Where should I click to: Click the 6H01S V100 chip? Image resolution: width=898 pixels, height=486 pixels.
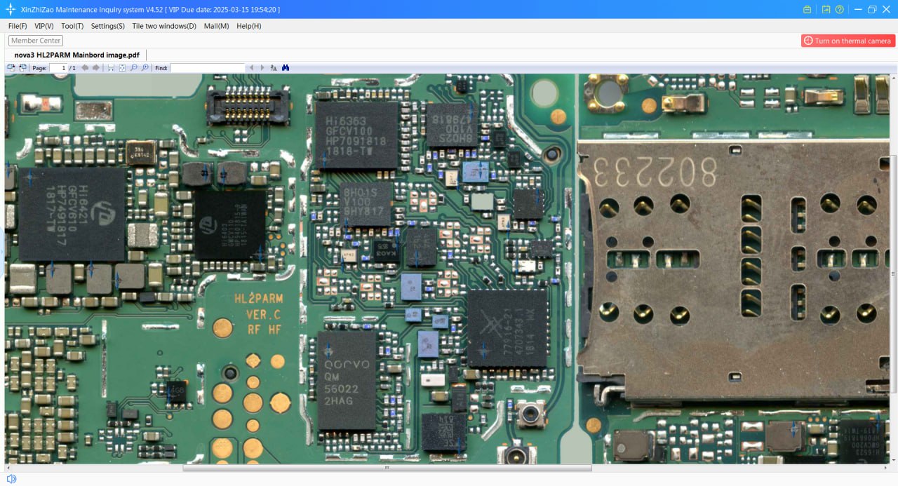pyautogui.click(x=365, y=204)
